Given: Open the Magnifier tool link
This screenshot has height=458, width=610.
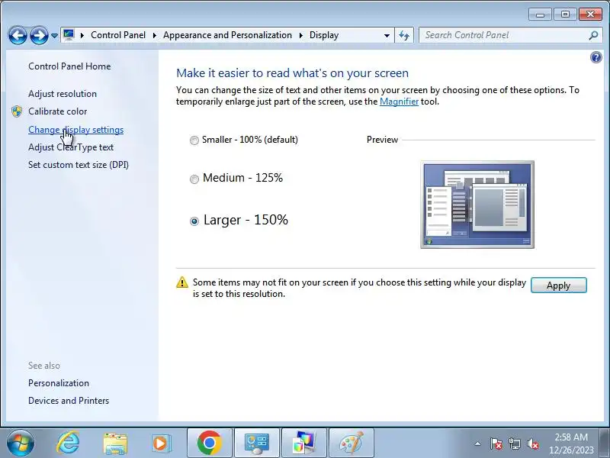Looking at the screenshot, I should (399, 102).
